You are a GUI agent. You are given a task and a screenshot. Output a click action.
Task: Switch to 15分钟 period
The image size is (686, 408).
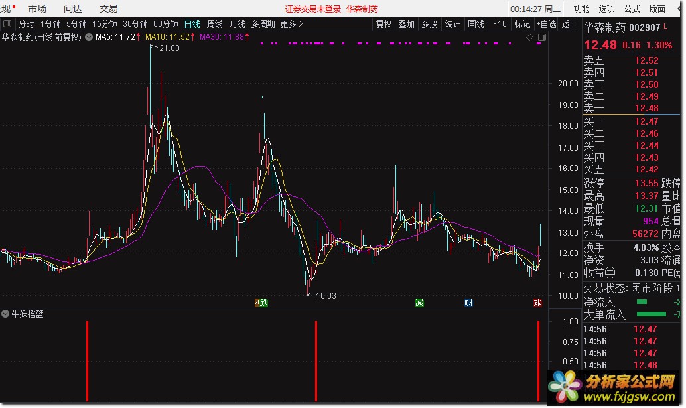pos(105,24)
